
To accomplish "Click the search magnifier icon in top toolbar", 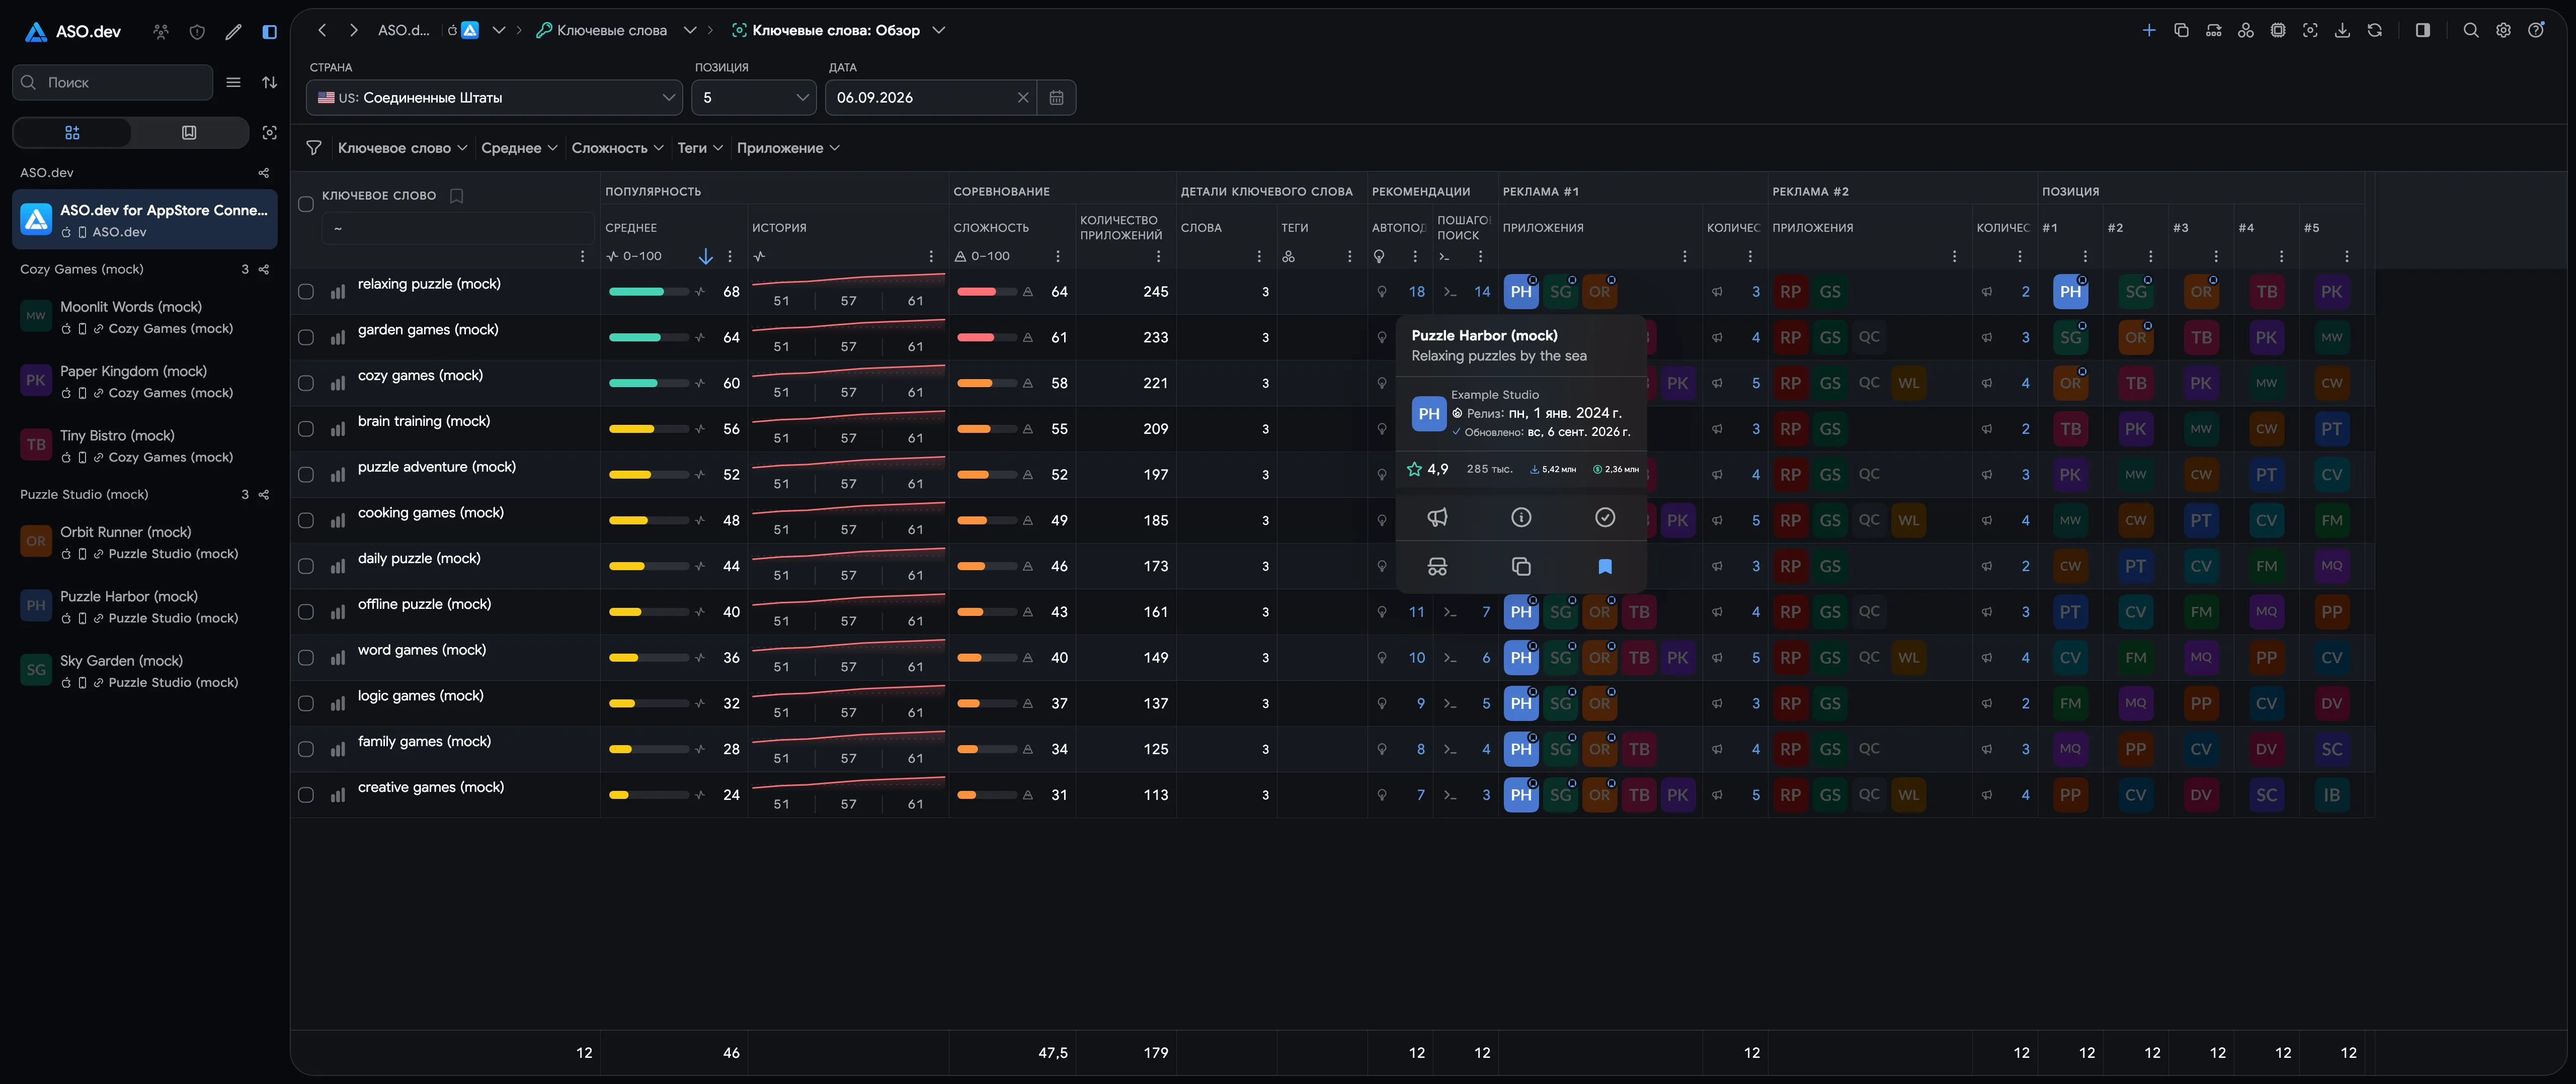I will tap(2471, 30).
